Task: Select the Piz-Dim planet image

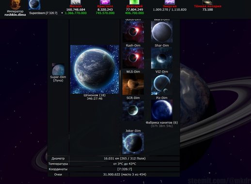Action: pos(162,110)
